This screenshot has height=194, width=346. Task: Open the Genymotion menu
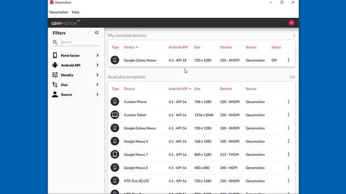(59, 12)
